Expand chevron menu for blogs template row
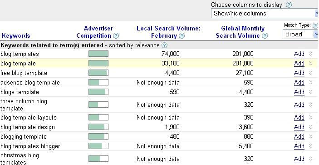Viewport: 319px width, 165px height. pos(310,92)
